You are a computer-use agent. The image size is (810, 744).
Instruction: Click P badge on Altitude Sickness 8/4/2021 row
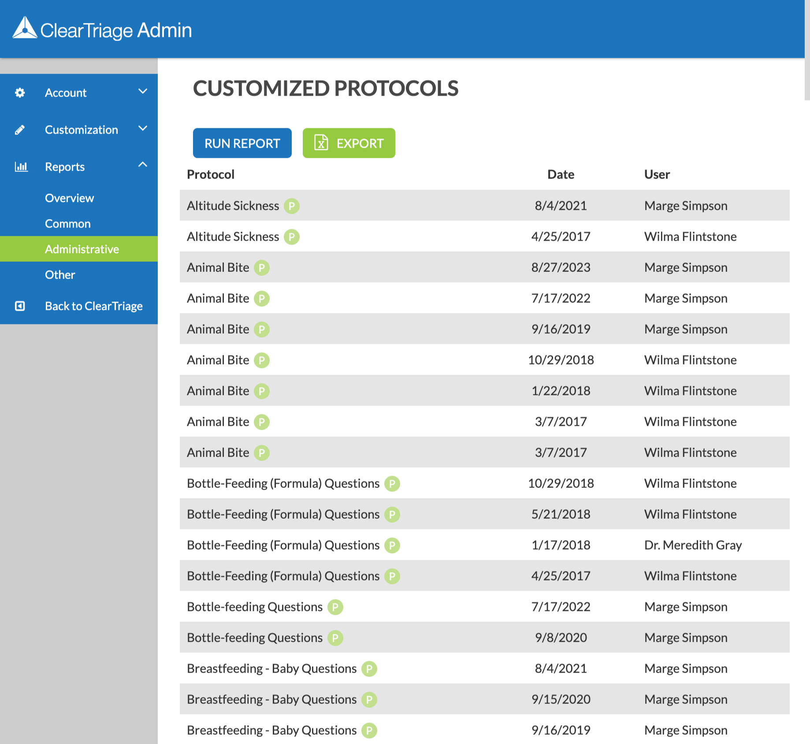click(291, 206)
